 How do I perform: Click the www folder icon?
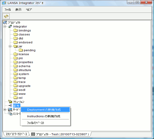click(15, 94)
